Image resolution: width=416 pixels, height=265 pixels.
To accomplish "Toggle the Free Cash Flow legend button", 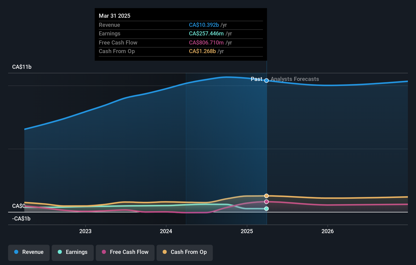I will [125, 253].
